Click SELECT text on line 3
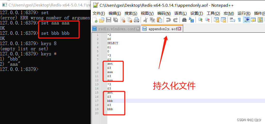The image size is (265, 124). coord(113,43)
